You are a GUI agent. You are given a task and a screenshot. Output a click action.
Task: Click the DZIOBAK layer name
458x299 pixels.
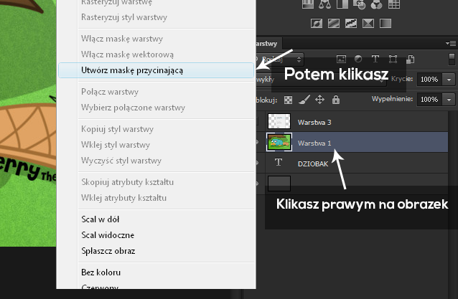tap(313, 164)
